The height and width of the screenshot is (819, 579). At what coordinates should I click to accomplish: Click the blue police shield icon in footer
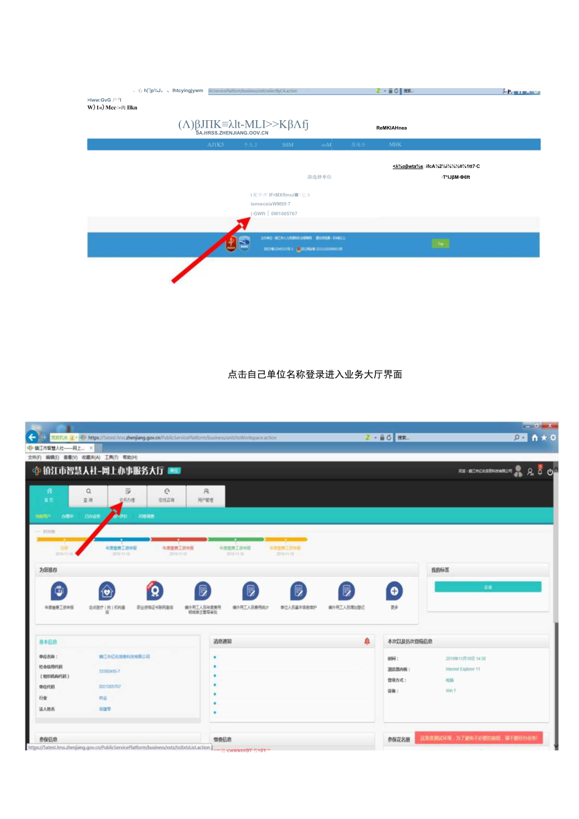244,244
